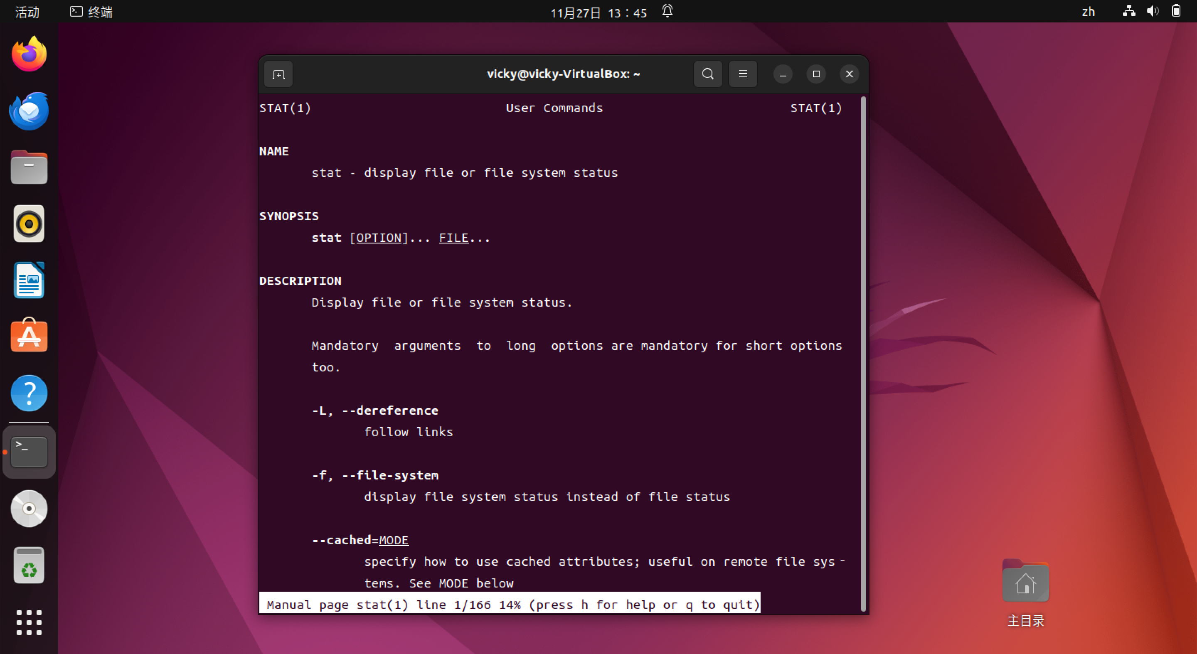1197x654 pixels.
Task: Click the terminal vertical scrollbar
Action: pos(863,353)
